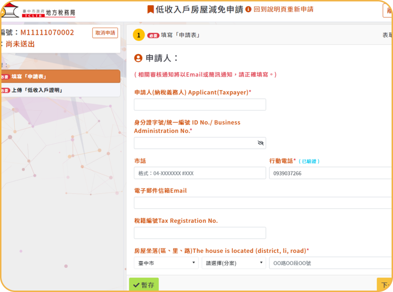The height and width of the screenshot is (292, 393).
Task: Click the checkmark icon on 暫存 button
Action: pyautogui.click(x=137, y=285)
